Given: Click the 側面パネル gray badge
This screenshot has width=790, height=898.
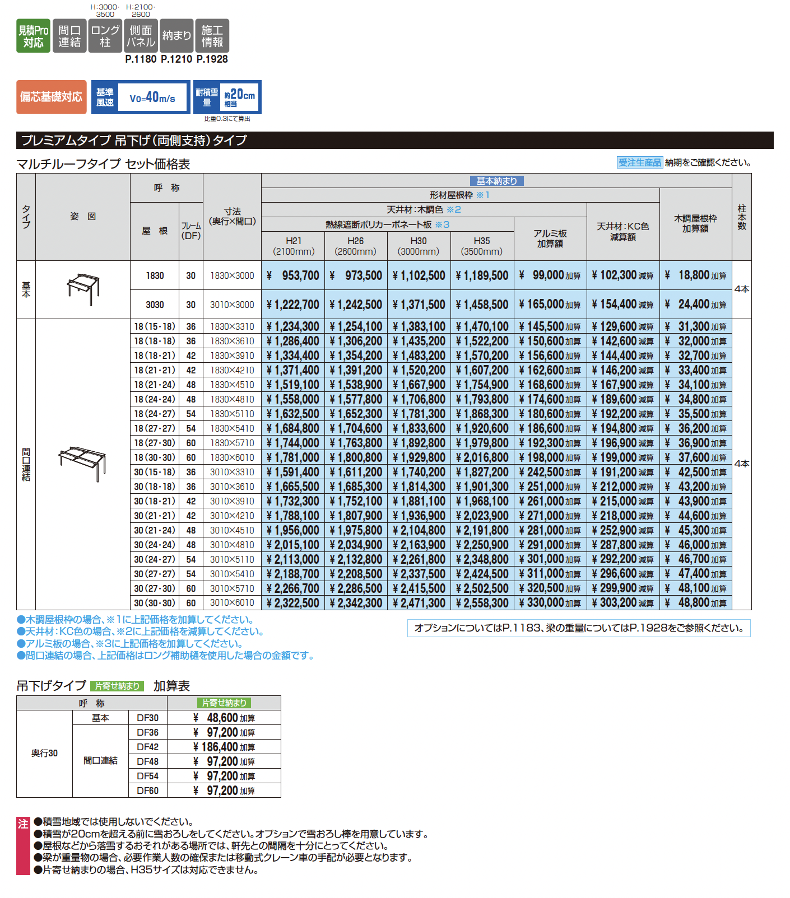Looking at the screenshot, I should [141, 36].
